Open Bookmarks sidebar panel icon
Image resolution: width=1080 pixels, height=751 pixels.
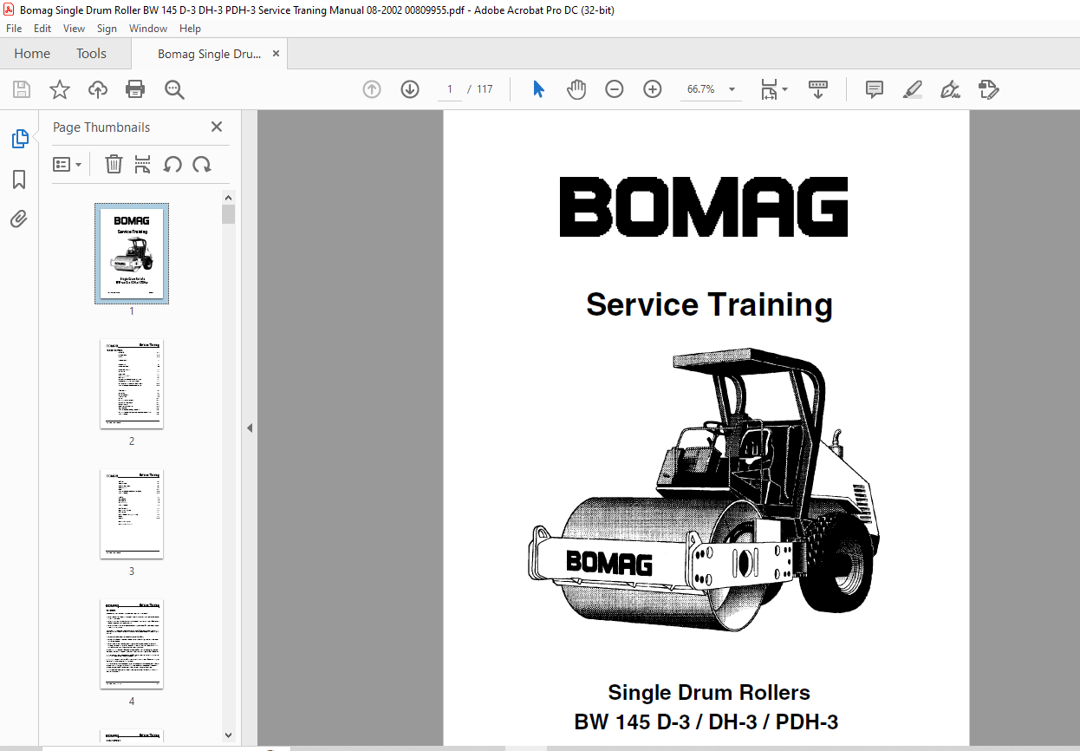[19, 180]
